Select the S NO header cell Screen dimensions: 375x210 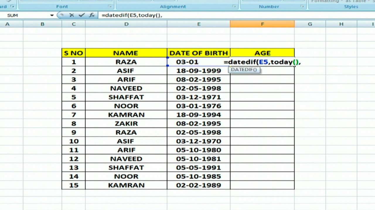(x=74, y=53)
